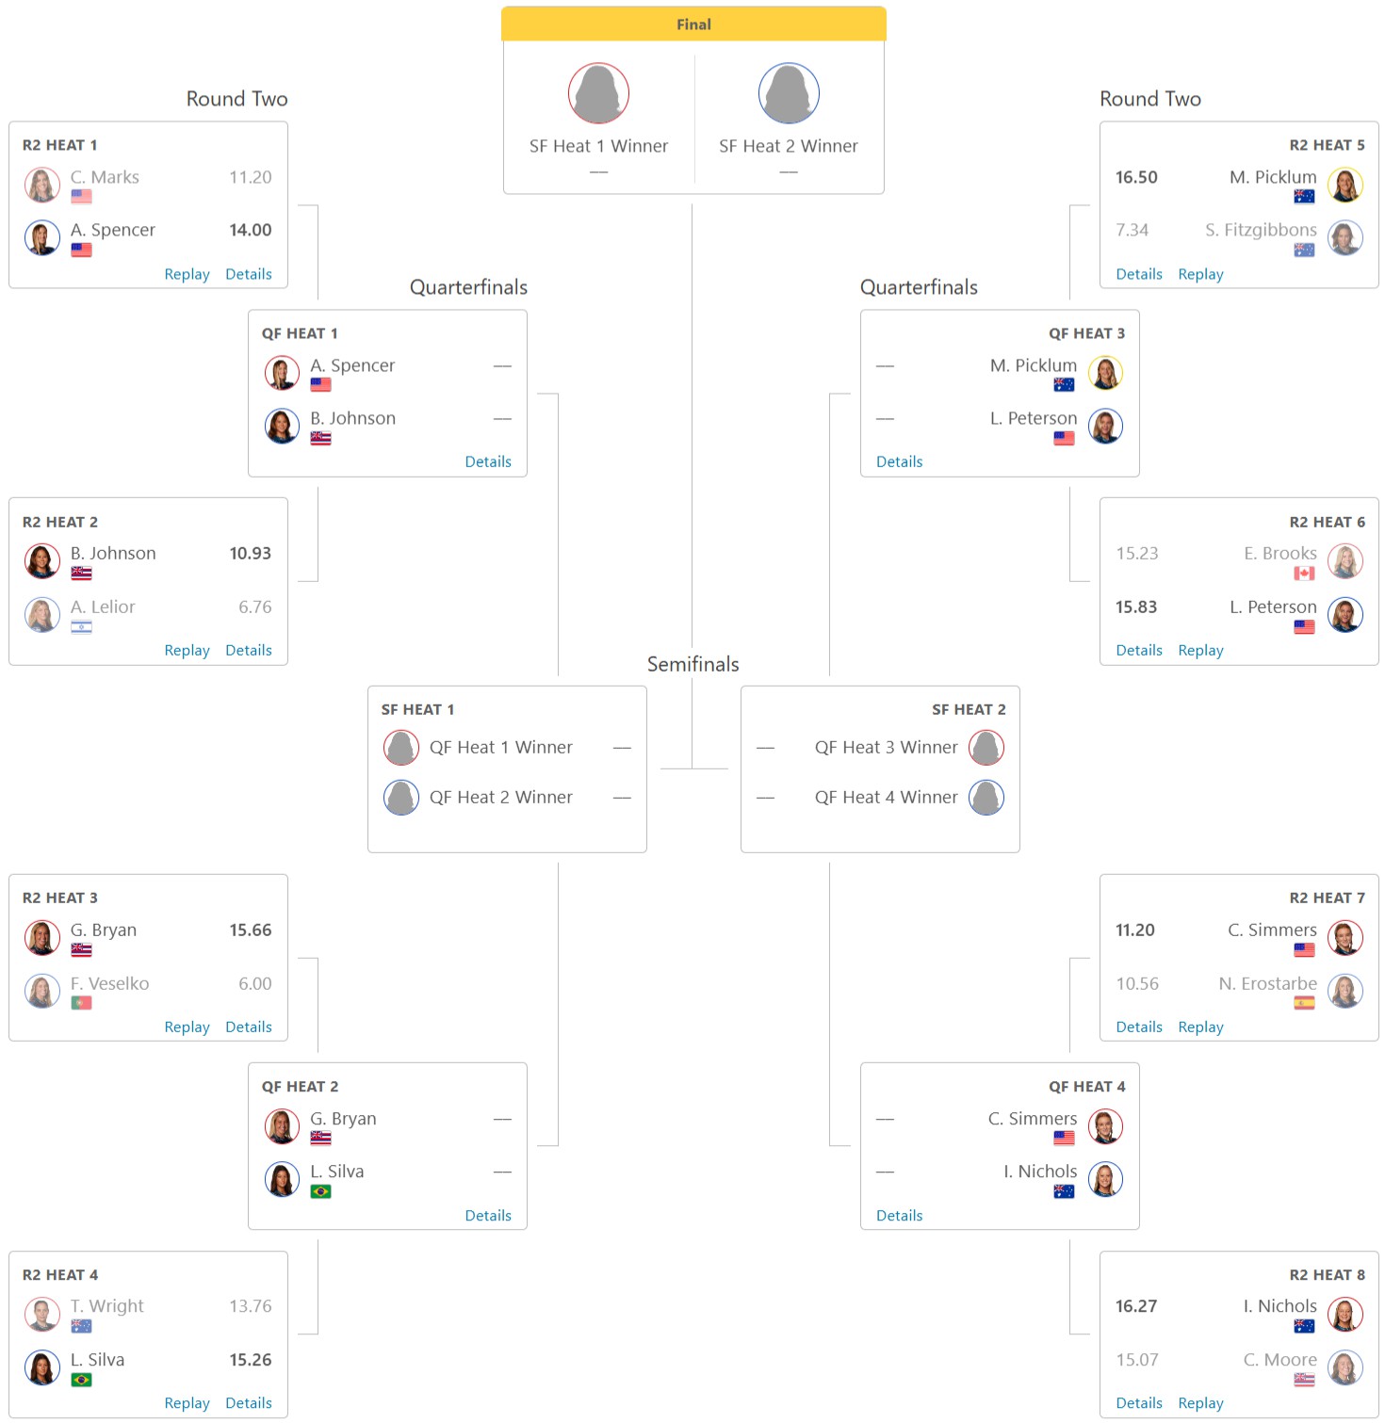View Details of QF Heat 1

488,461
